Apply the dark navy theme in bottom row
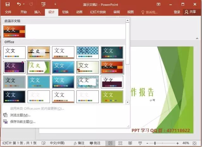 14,97
